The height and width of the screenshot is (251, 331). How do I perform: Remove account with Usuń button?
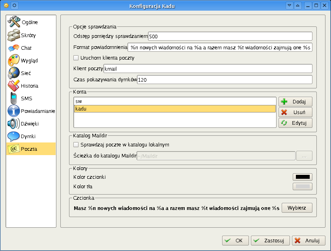295,112
